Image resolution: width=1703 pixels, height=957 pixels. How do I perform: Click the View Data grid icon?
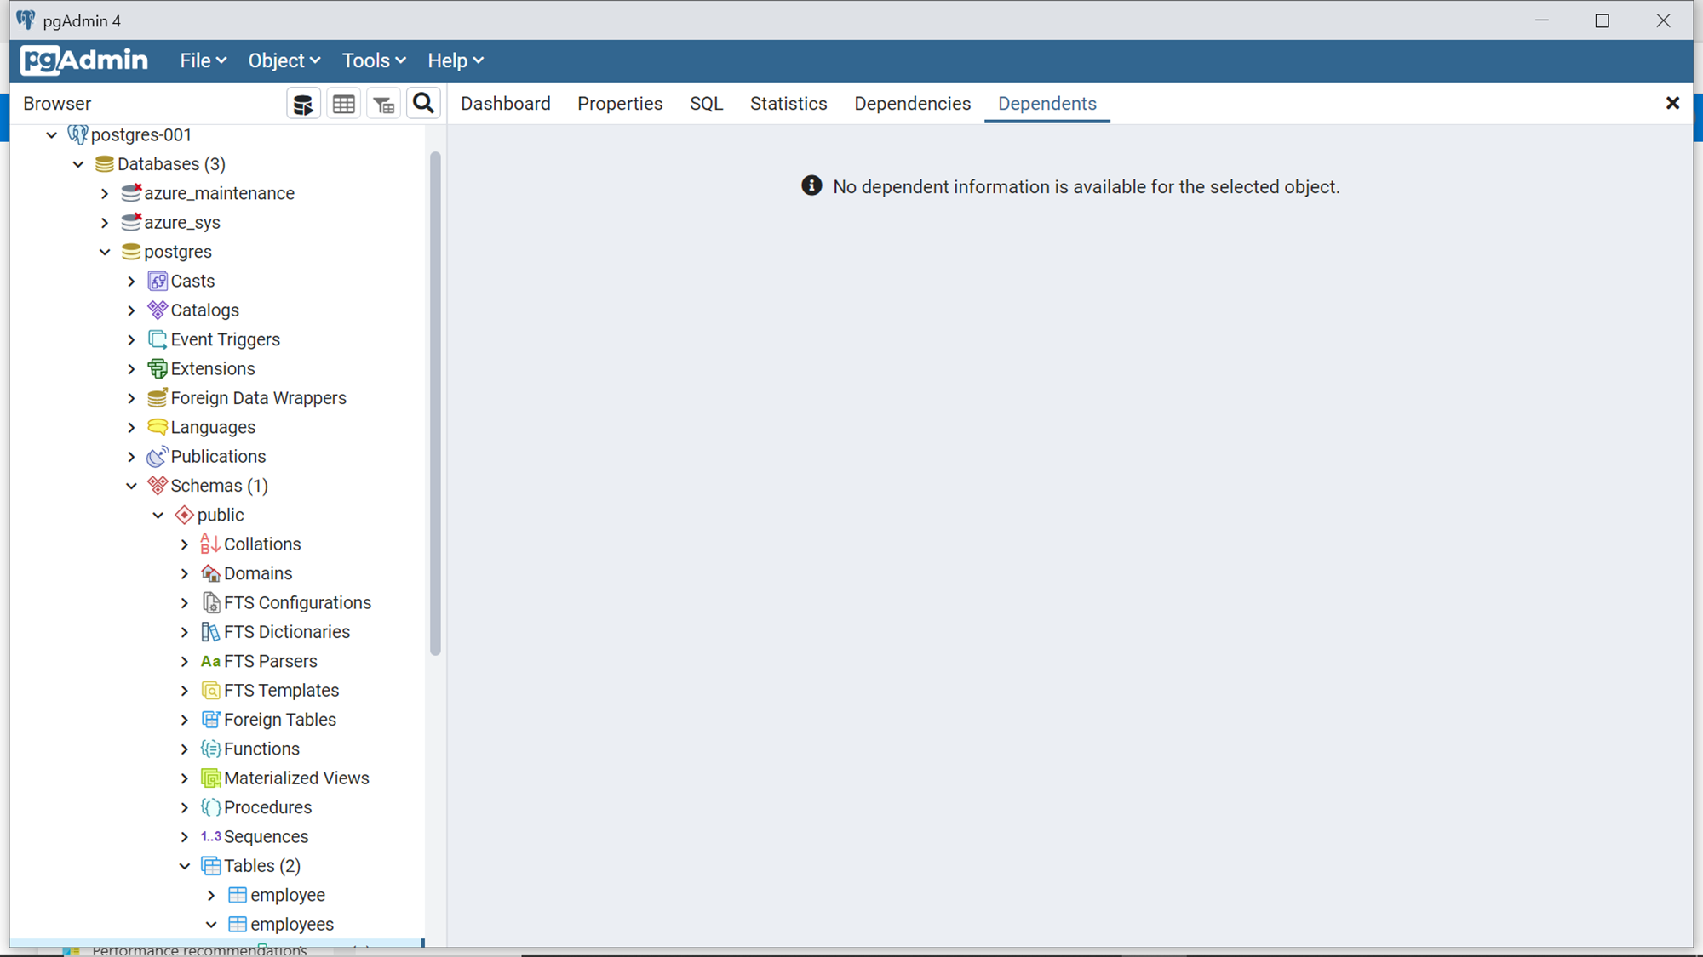[x=344, y=104]
